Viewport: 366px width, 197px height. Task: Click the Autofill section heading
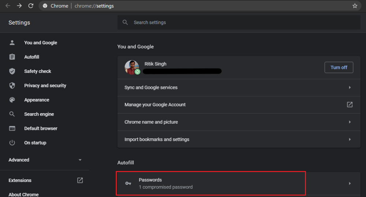(126, 163)
